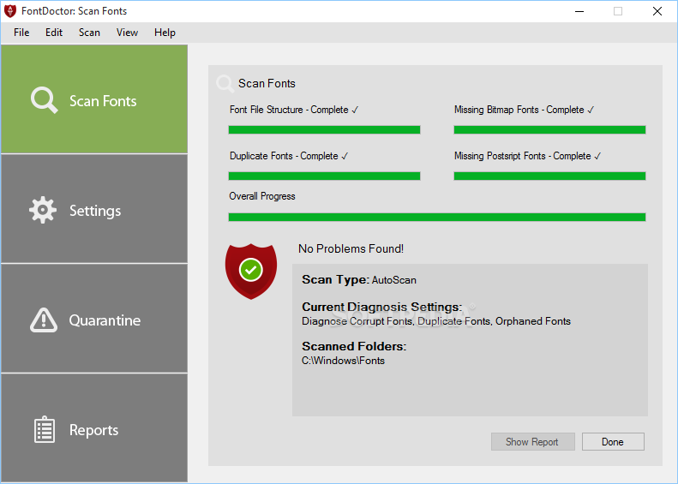Click the magnifier icon beside Scan Fonts heading
Image resolution: width=678 pixels, height=484 pixels.
click(225, 83)
